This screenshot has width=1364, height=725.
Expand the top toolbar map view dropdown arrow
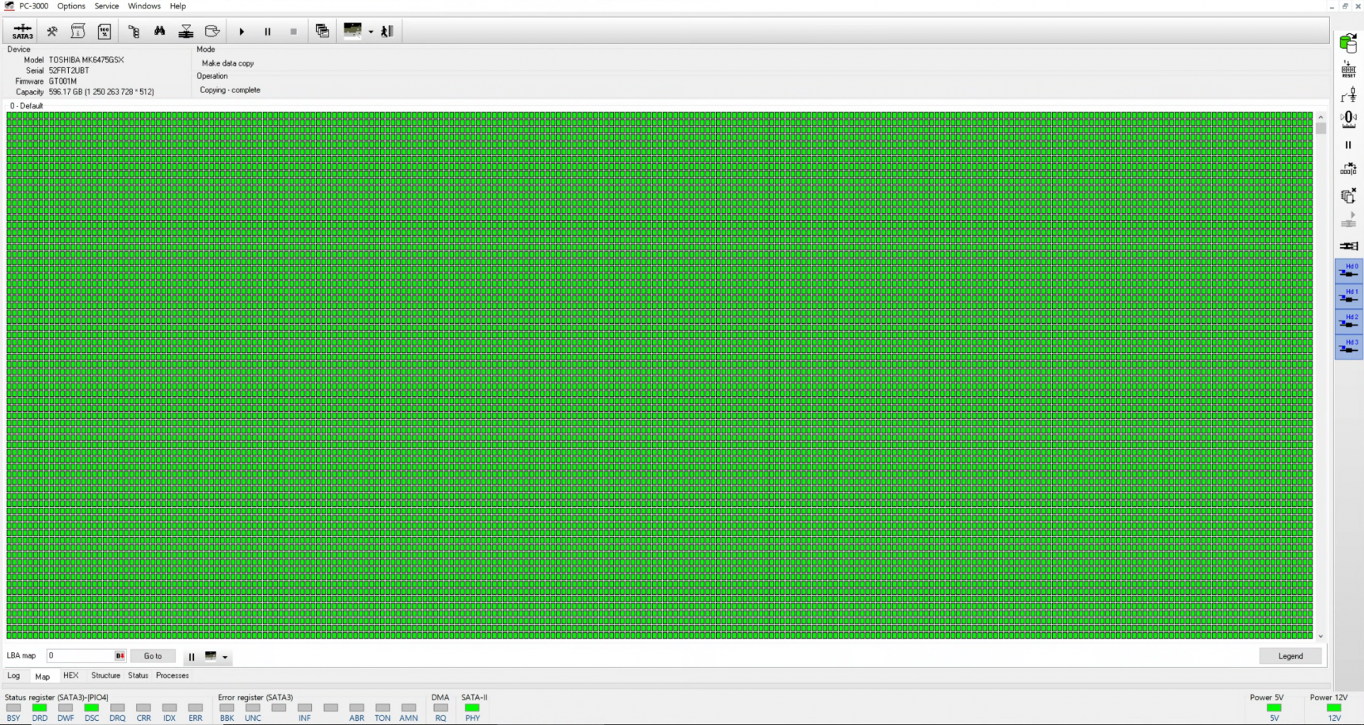click(x=371, y=32)
